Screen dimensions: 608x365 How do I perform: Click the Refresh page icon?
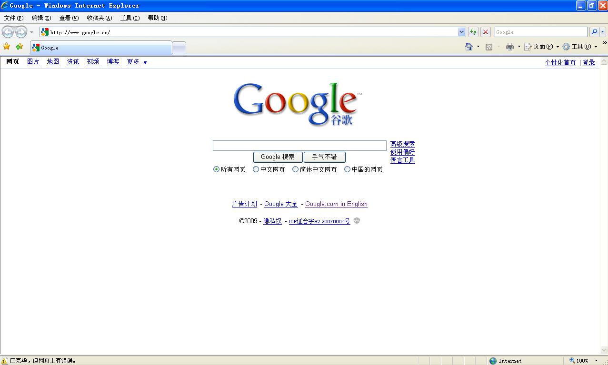coord(473,32)
